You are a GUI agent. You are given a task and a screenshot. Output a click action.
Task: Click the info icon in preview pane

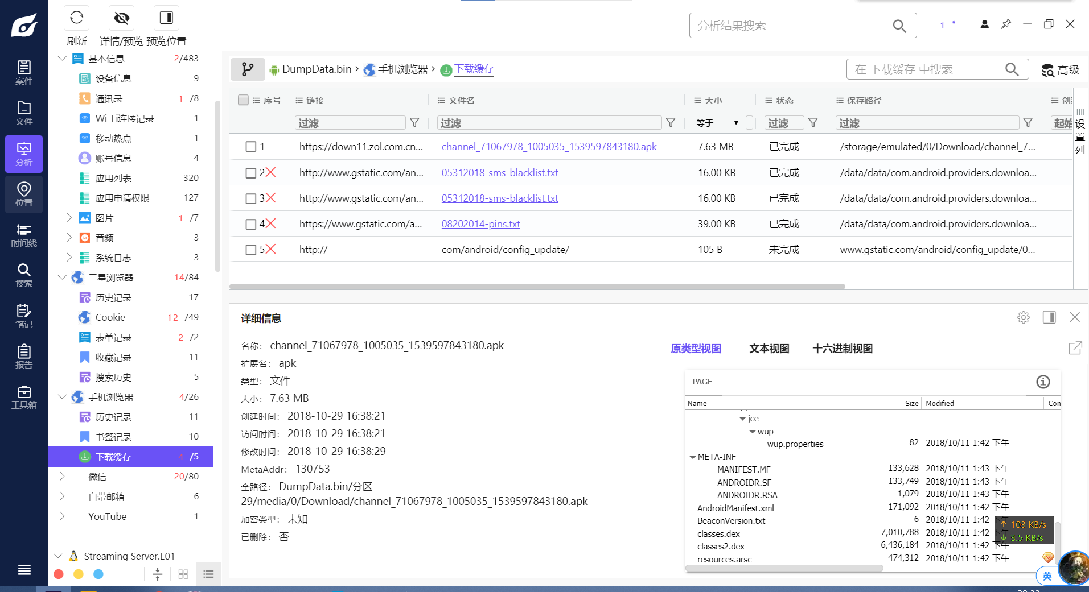[1043, 382]
